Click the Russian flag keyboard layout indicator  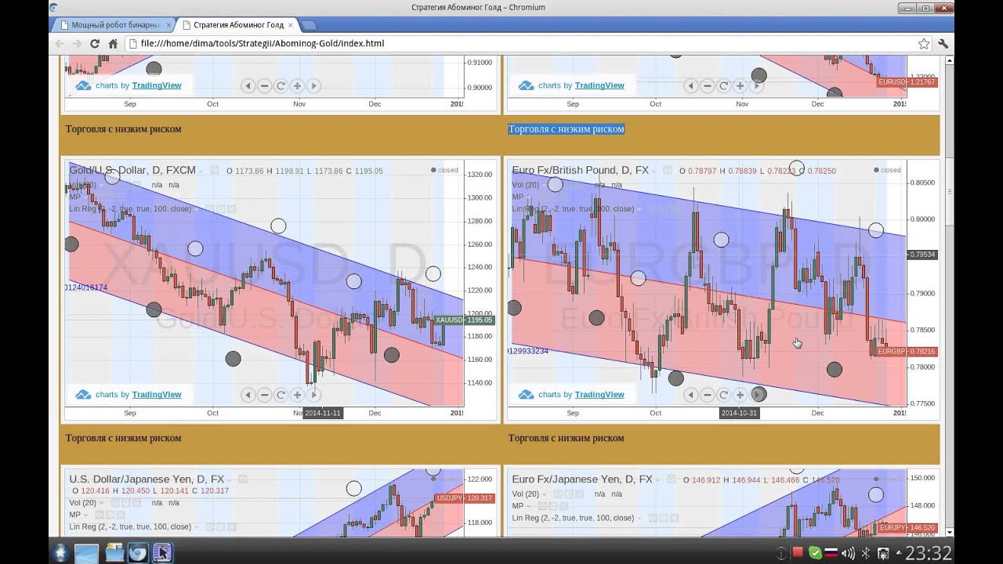point(831,553)
